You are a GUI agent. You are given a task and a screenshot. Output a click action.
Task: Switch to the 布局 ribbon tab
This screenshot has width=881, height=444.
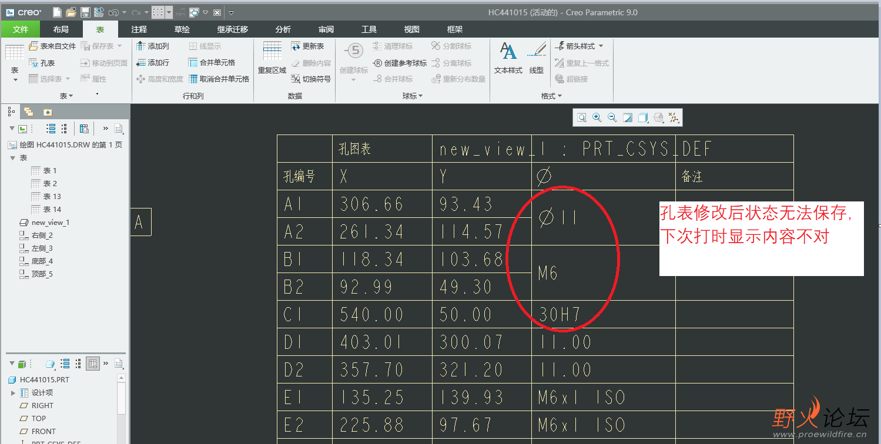point(61,29)
